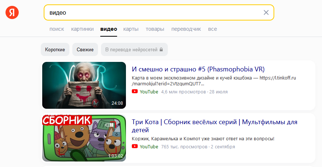The width and height of the screenshot is (322, 167).
Task: Click the description "Коржик, Карамелька и Компот"
Action: coord(203,139)
